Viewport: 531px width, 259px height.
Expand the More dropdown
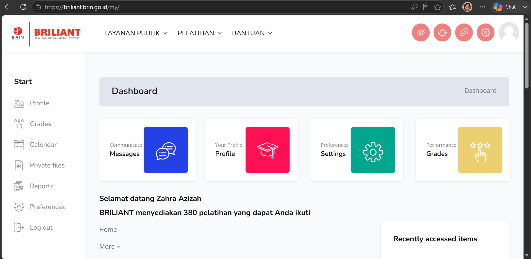tap(110, 247)
